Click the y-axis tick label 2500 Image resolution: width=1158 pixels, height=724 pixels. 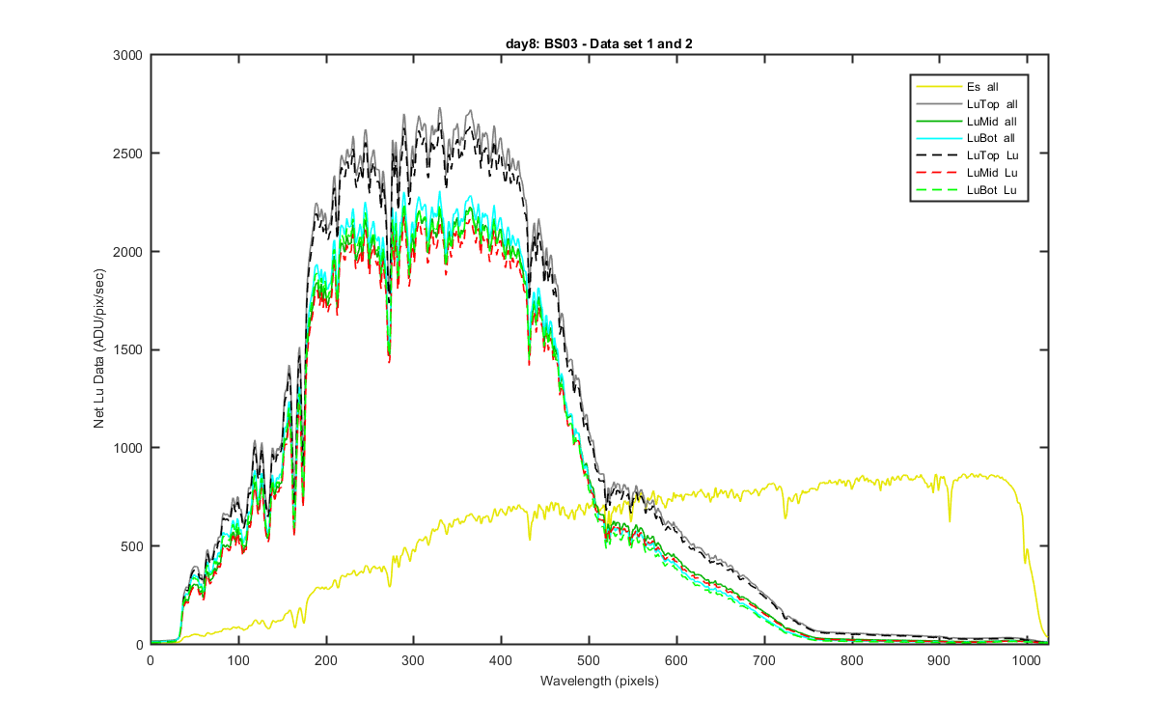pos(127,154)
